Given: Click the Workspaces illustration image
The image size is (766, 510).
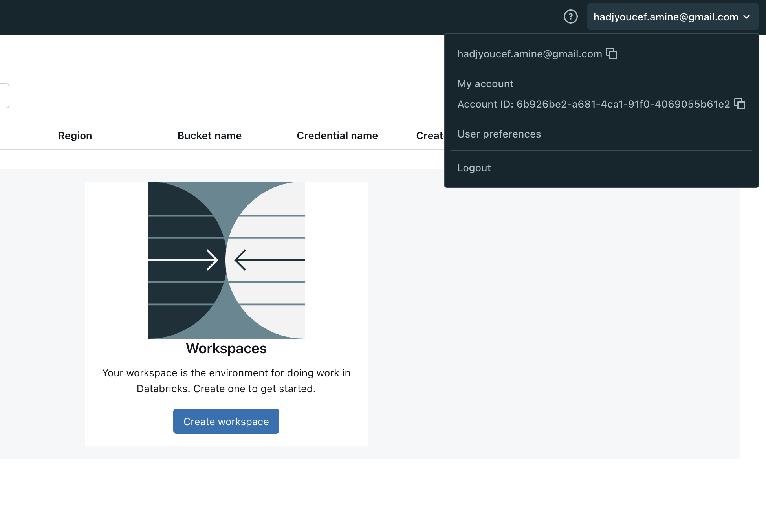Looking at the screenshot, I should [226, 260].
